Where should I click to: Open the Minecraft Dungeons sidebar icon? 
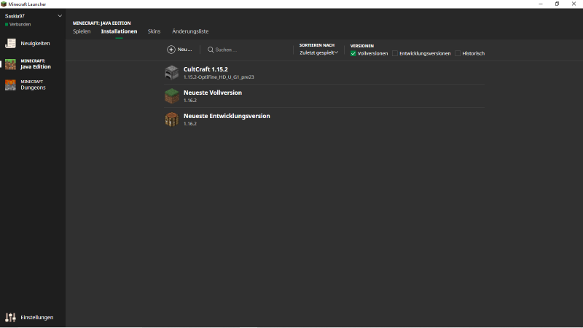(10, 85)
